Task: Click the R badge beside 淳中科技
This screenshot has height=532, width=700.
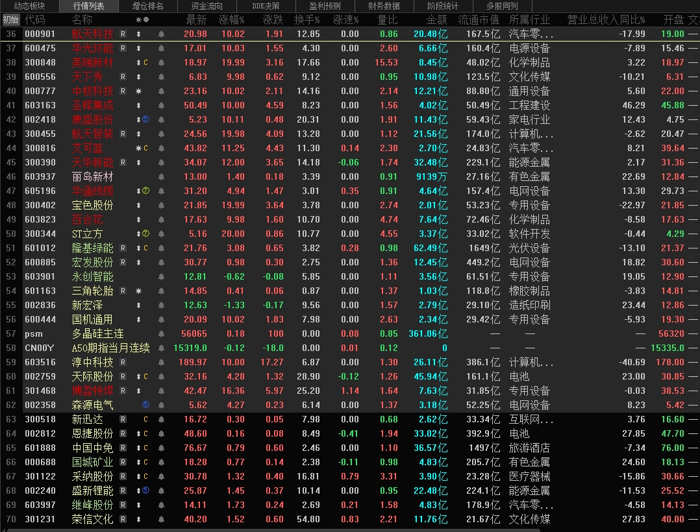Action: coord(123,362)
